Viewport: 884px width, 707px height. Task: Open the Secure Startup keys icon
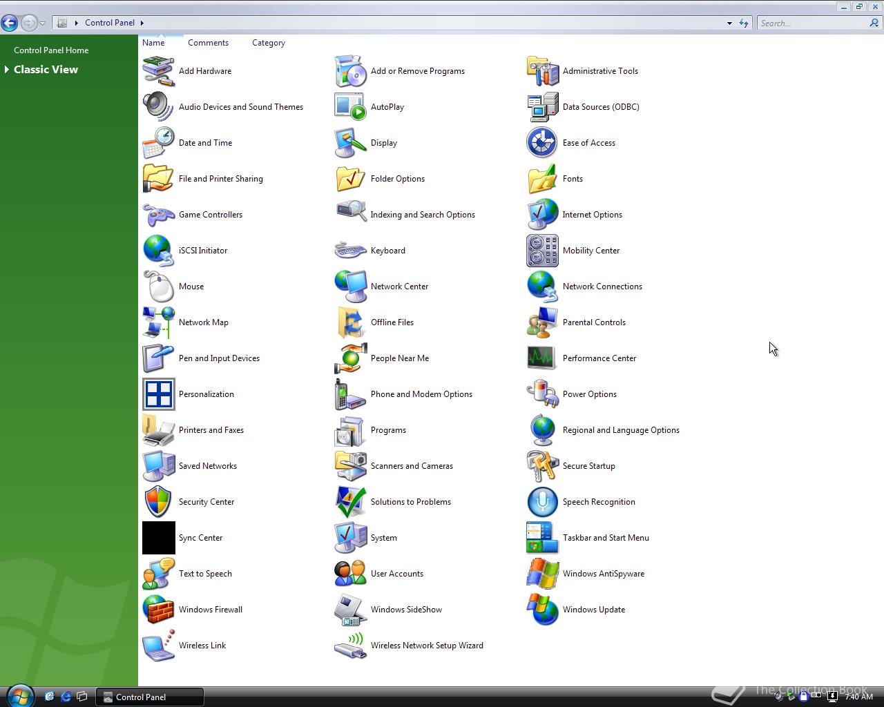click(x=542, y=466)
